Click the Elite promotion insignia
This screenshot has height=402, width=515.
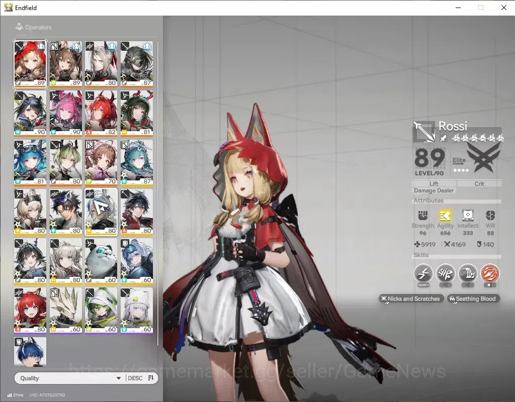[x=485, y=157]
